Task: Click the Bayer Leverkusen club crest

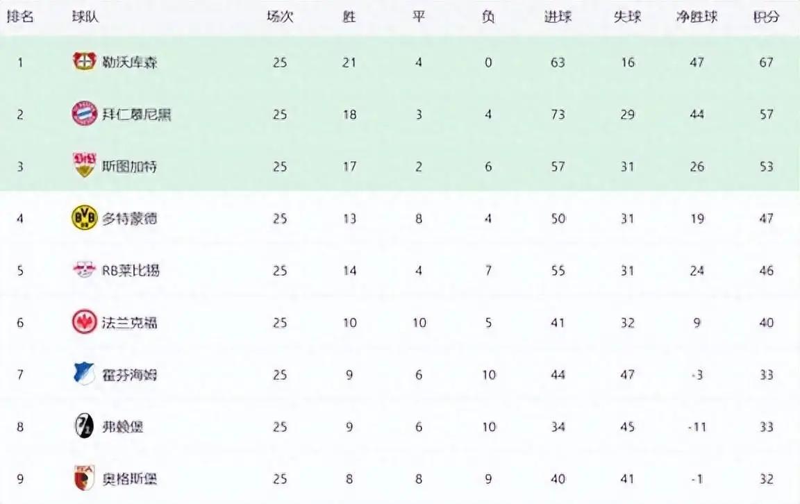Action: (x=84, y=62)
